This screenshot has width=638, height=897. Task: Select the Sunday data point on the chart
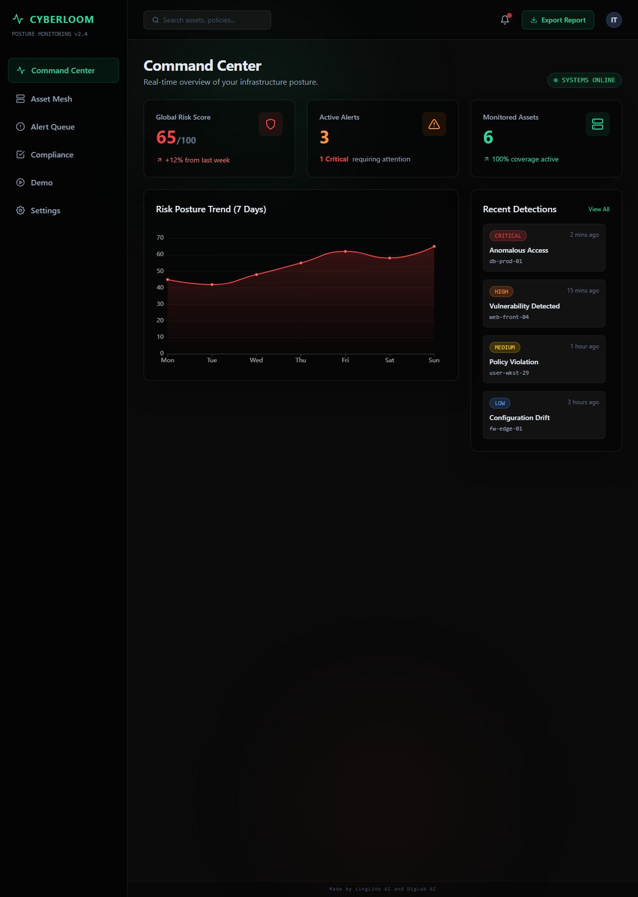(x=434, y=247)
